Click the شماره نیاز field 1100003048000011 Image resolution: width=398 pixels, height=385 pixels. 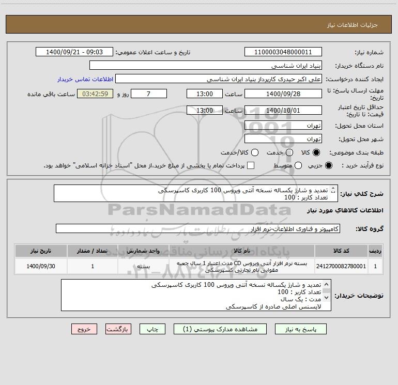283,52
